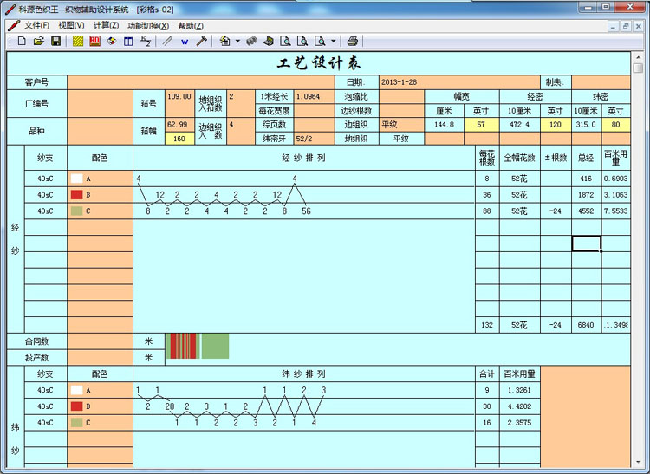Select weft color C green swatch
The image size is (650, 474).
click(x=76, y=423)
